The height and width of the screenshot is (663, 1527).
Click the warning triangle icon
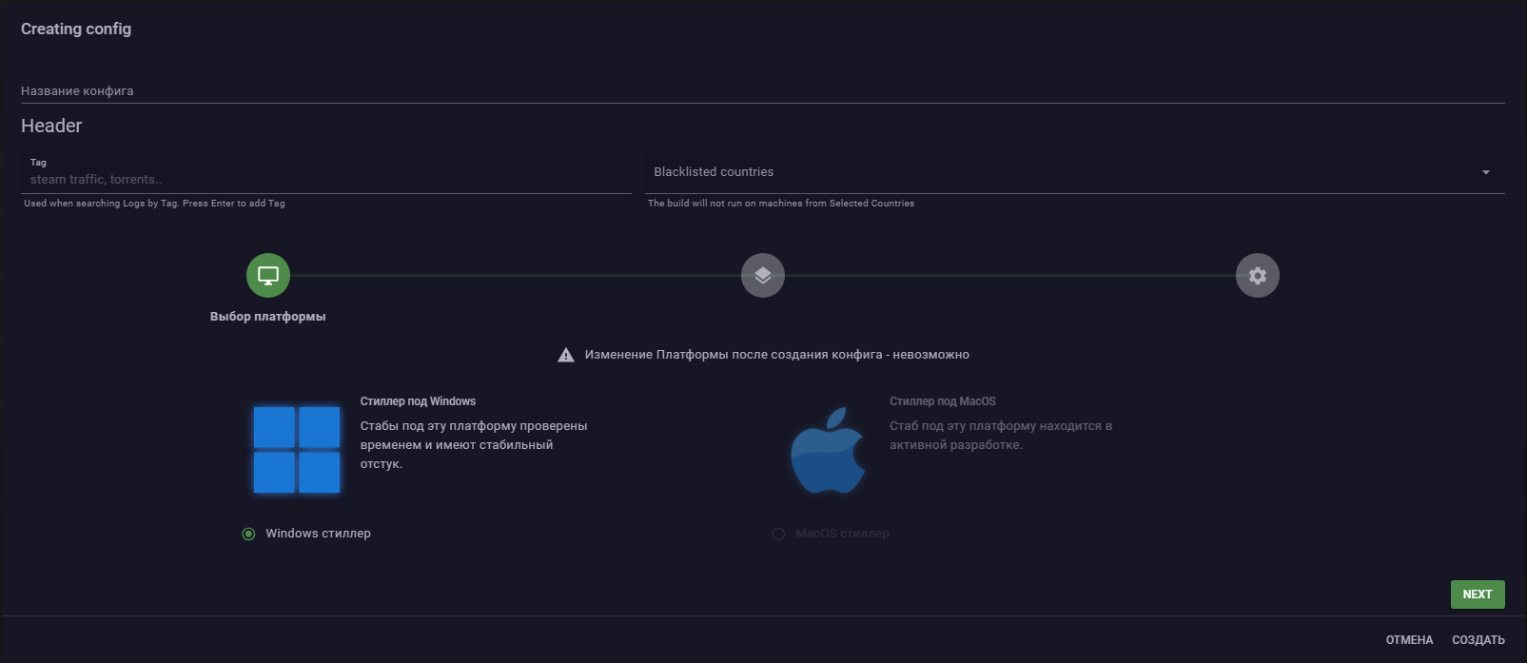point(566,355)
